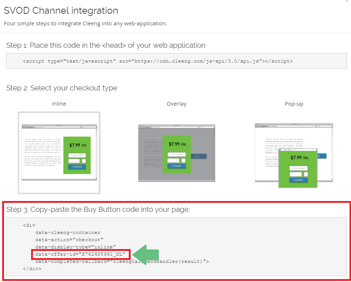Click the api.js script code box
Screen dimensions: 351x282
pyautogui.click(x=176, y=61)
